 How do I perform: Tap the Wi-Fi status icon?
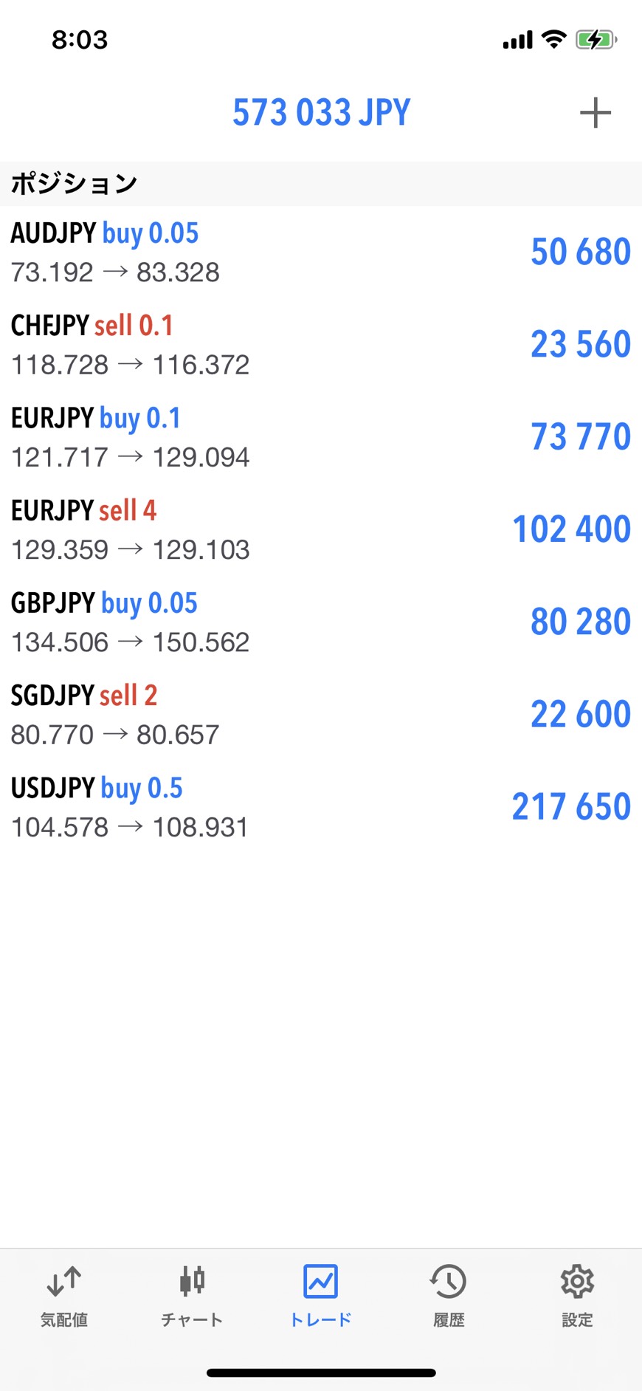pos(553,39)
